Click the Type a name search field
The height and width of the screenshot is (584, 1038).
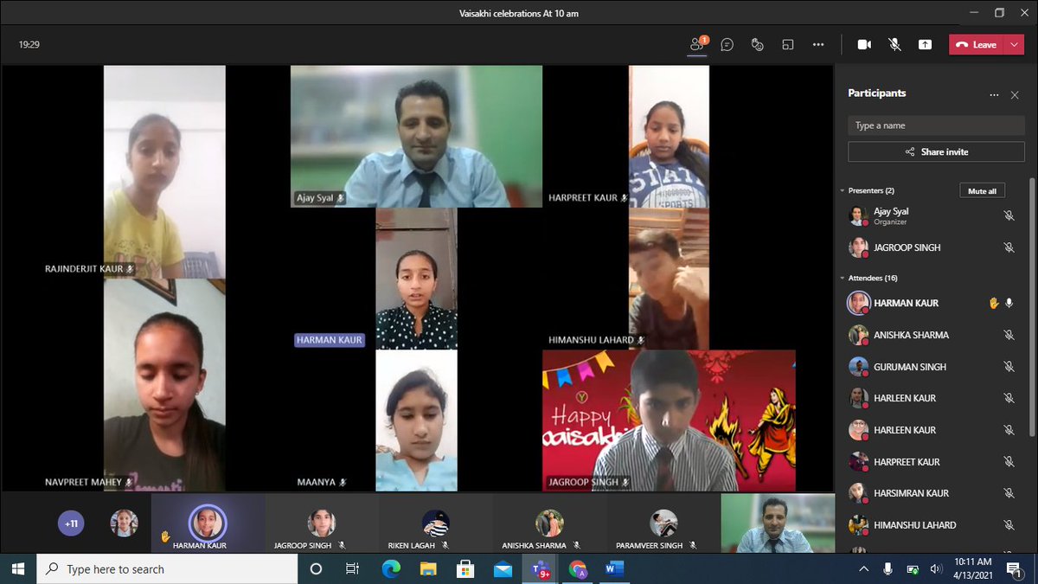click(935, 125)
